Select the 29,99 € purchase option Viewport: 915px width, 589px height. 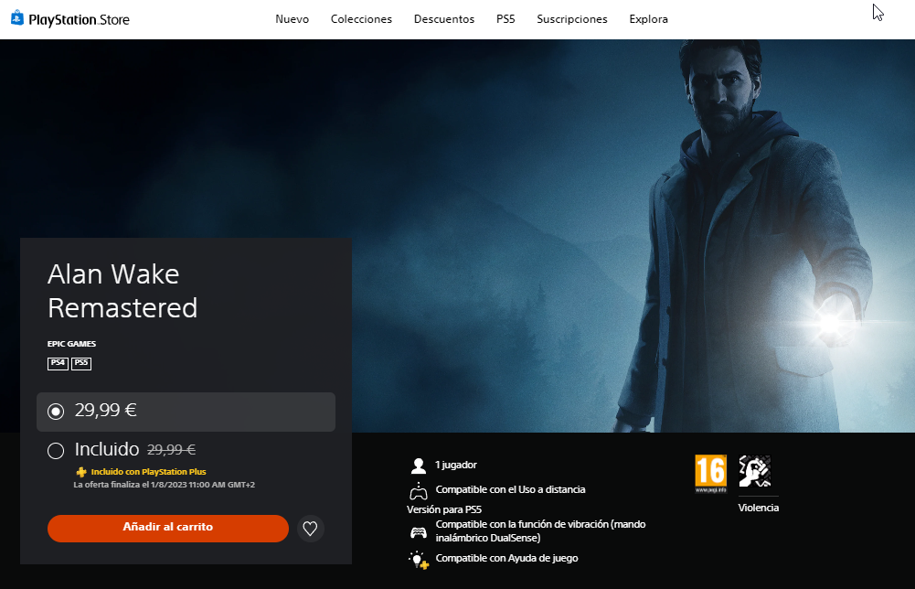186,412
